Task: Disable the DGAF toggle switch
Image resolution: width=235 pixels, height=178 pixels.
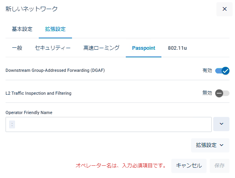Action: pyautogui.click(x=222, y=71)
